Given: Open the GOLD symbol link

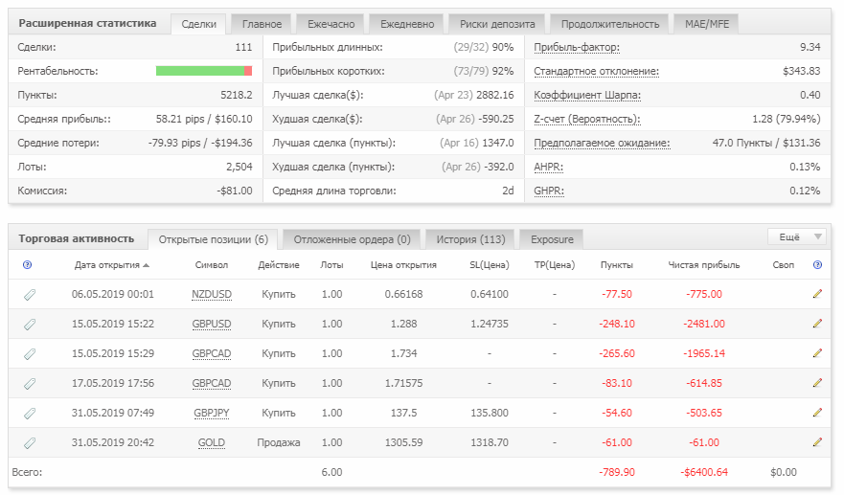Looking at the screenshot, I should point(212,442).
